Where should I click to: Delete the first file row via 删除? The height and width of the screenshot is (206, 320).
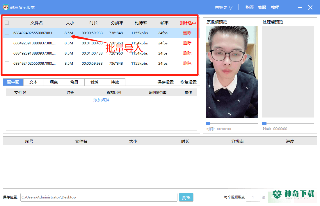click(187, 33)
